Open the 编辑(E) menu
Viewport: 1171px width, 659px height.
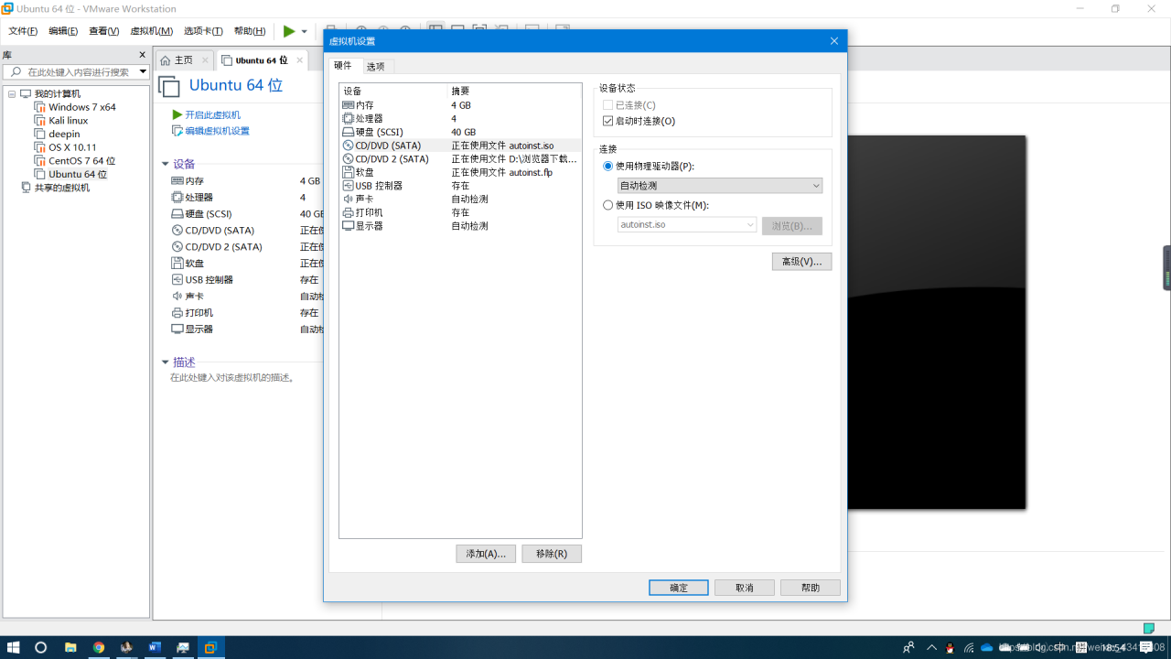point(63,31)
